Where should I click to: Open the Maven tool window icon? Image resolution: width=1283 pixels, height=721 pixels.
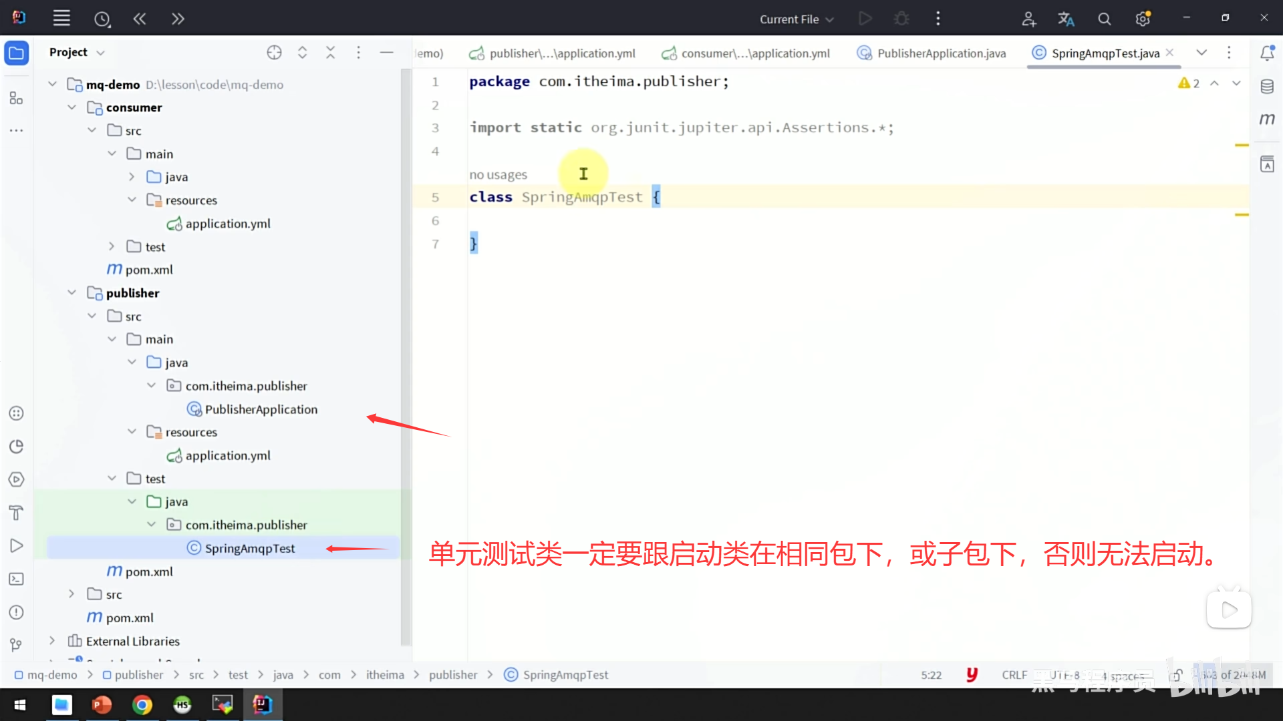coord(1267,119)
